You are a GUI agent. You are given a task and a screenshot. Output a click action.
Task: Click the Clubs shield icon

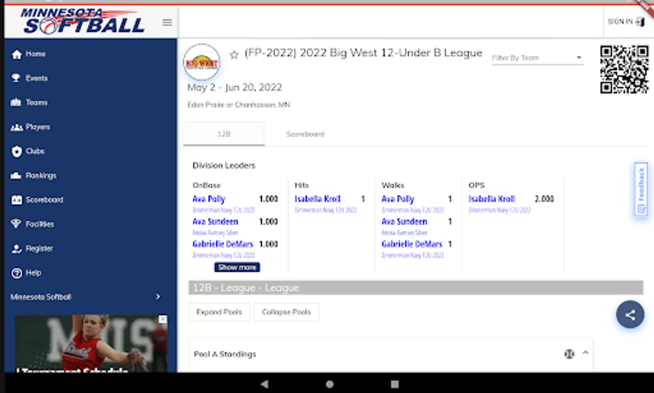pyautogui.click(x=17, y=152)
